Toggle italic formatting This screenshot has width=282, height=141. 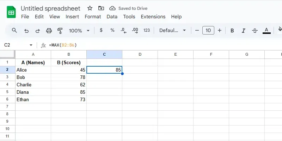244,31
